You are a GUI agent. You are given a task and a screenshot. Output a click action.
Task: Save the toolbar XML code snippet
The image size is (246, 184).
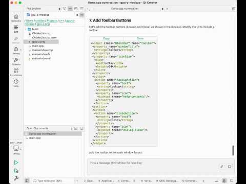140,38
